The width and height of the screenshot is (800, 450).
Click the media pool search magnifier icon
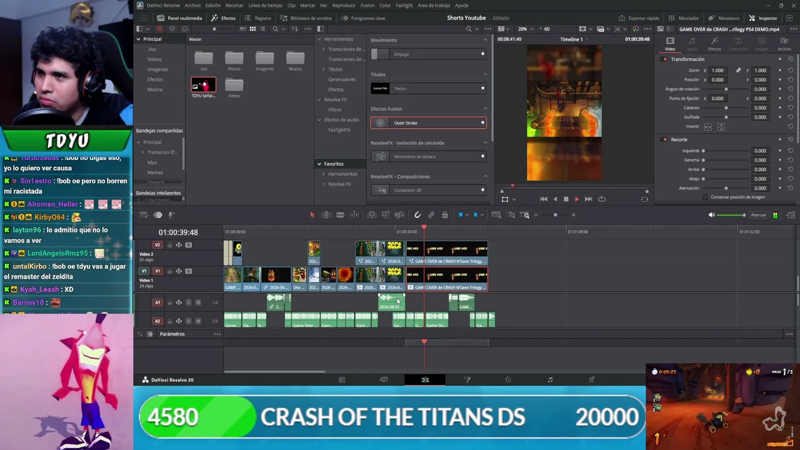275,29
